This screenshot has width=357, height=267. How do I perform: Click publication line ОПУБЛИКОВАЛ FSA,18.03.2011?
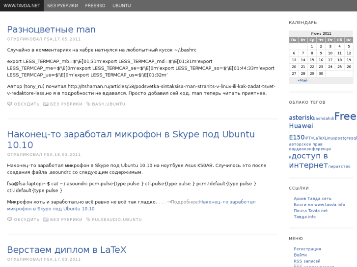point(44,154)
